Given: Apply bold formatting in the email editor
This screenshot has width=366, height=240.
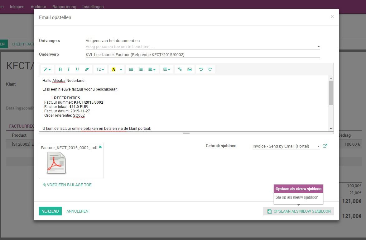Looking at the screenshot, I should point(60,69).
